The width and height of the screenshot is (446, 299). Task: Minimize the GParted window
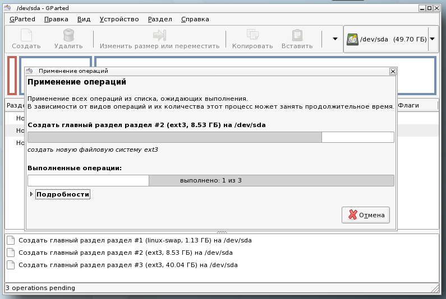point(422,8)
